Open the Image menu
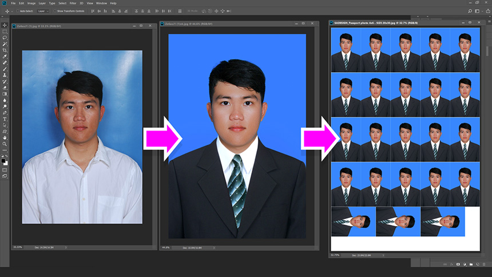This screenshot has width=492, height=277. pos(31,3)
